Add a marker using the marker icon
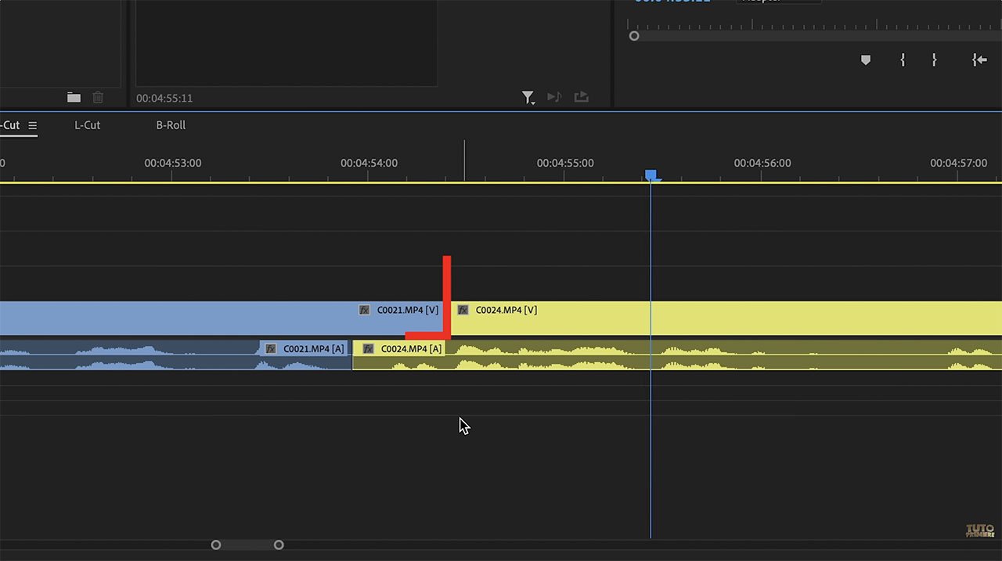Screen dimensions: 1002x561 866,59
